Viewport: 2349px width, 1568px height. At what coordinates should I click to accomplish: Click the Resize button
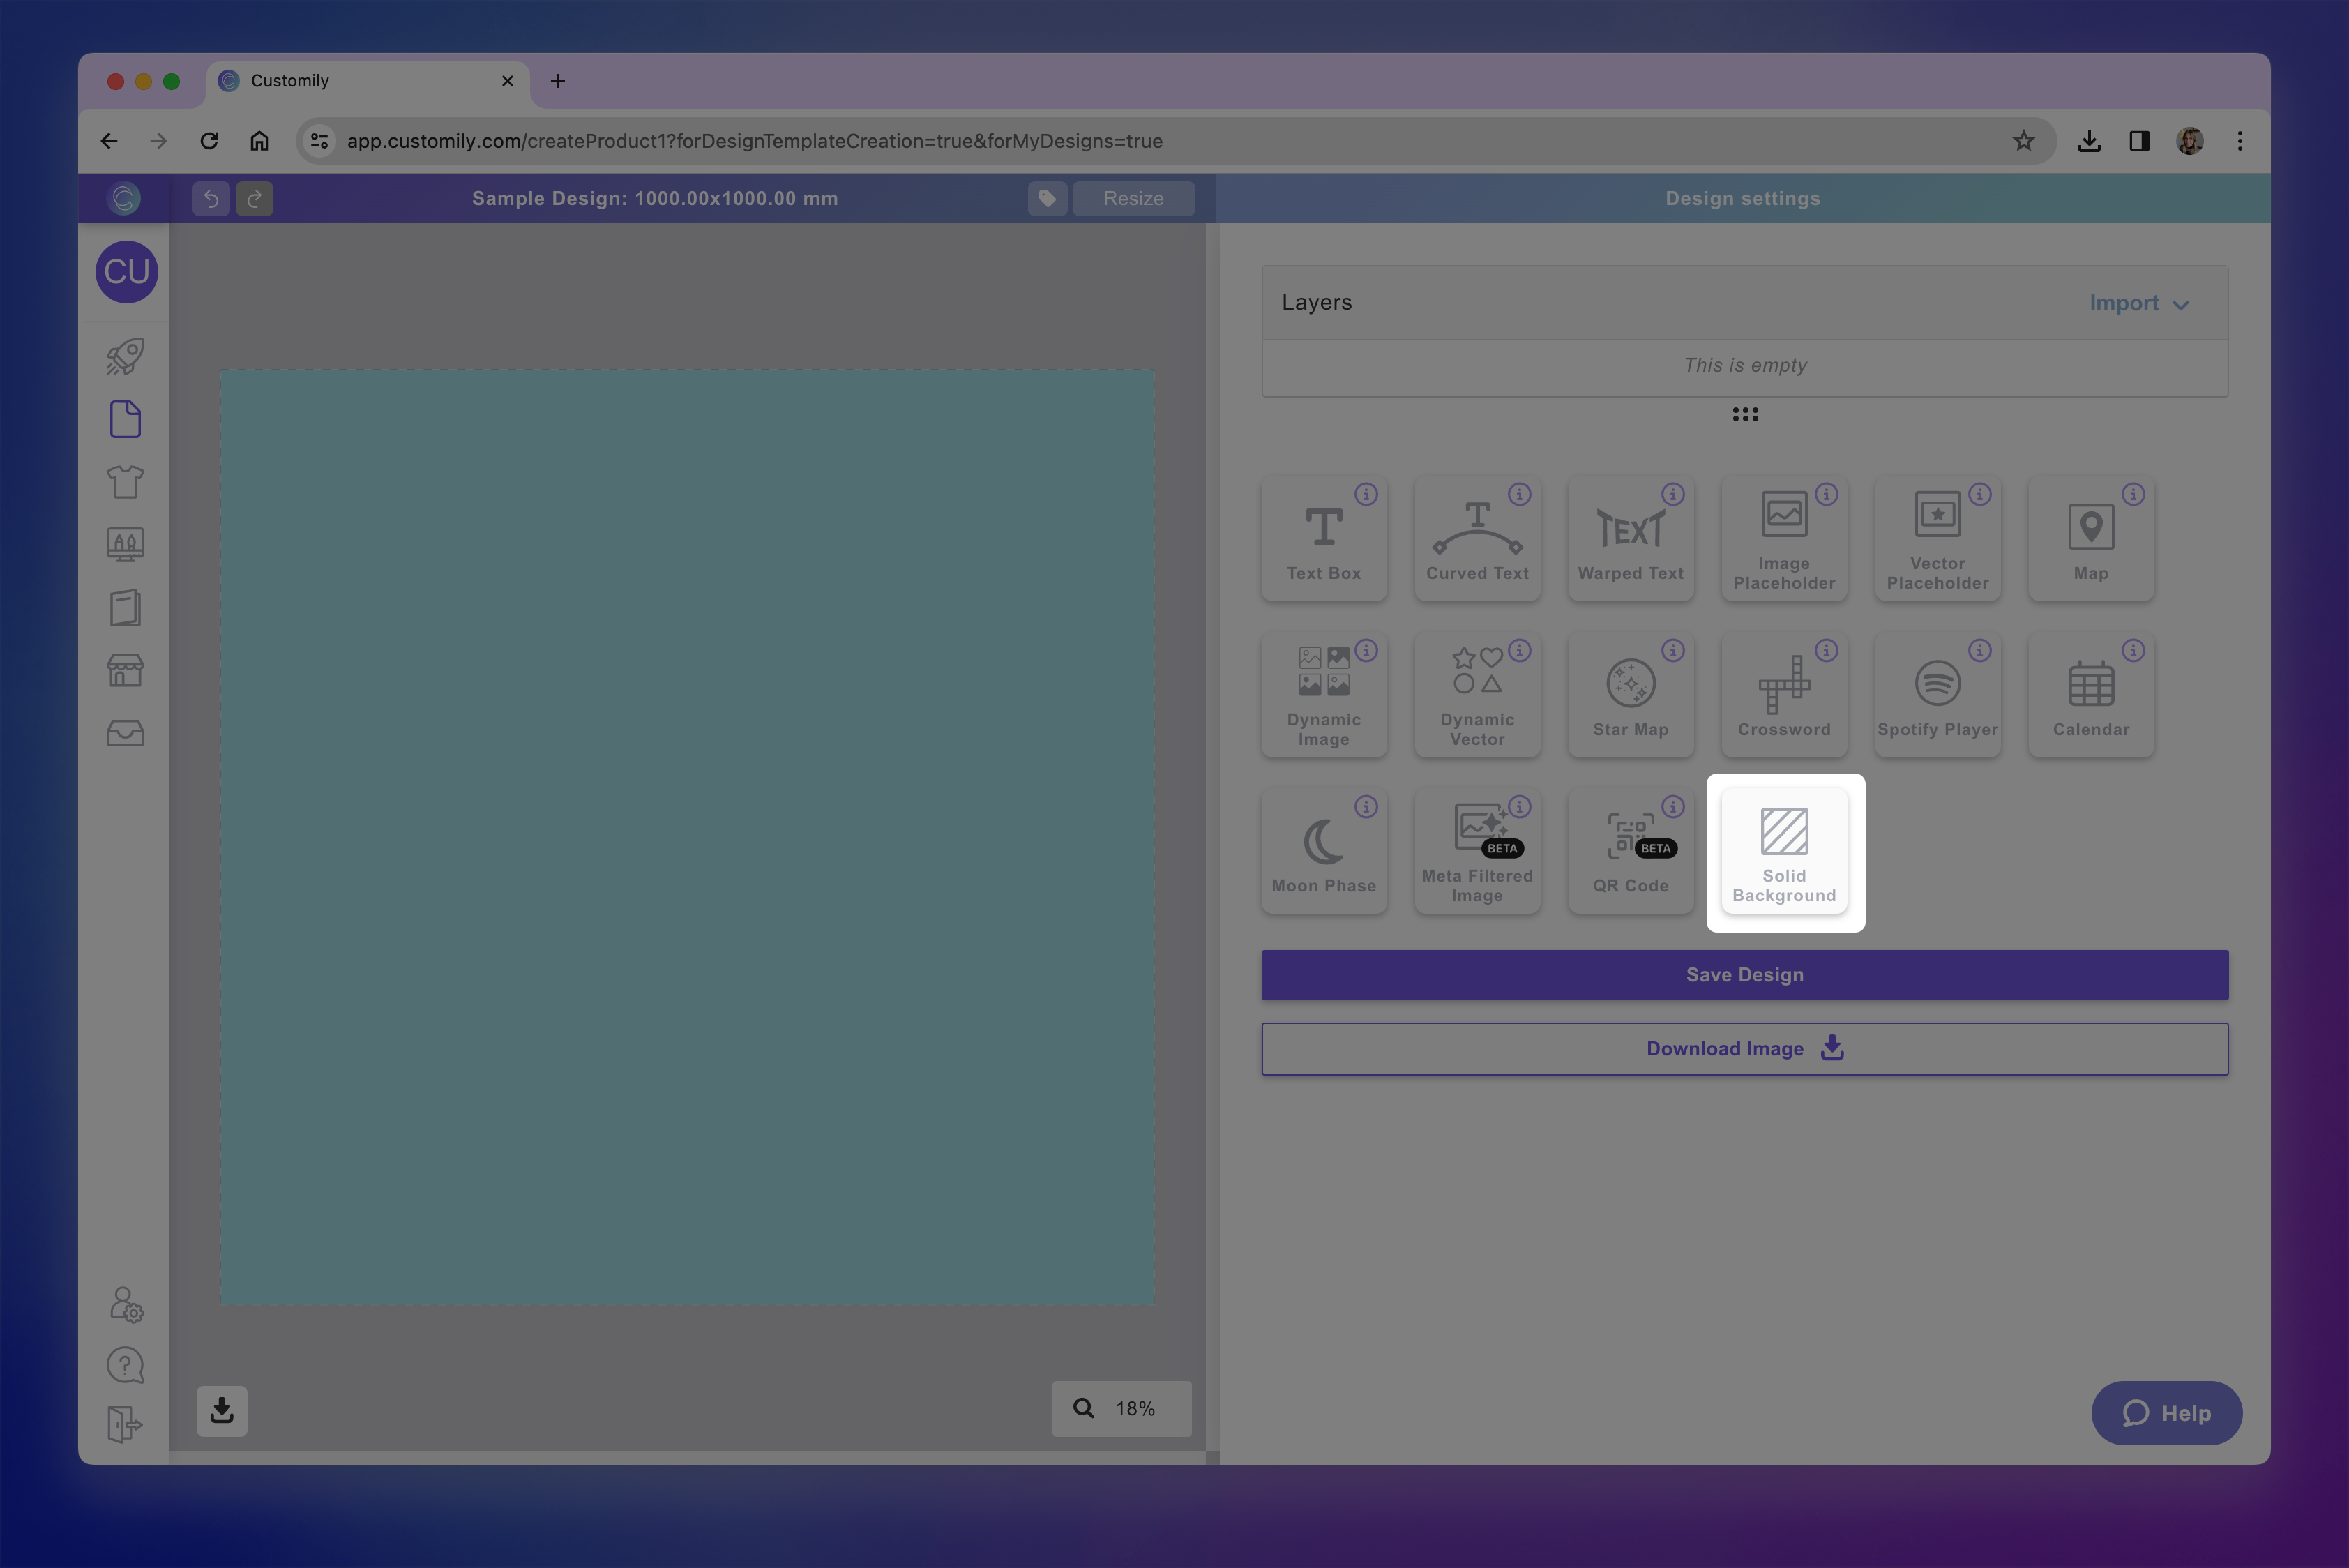(x=1132, y=199)
